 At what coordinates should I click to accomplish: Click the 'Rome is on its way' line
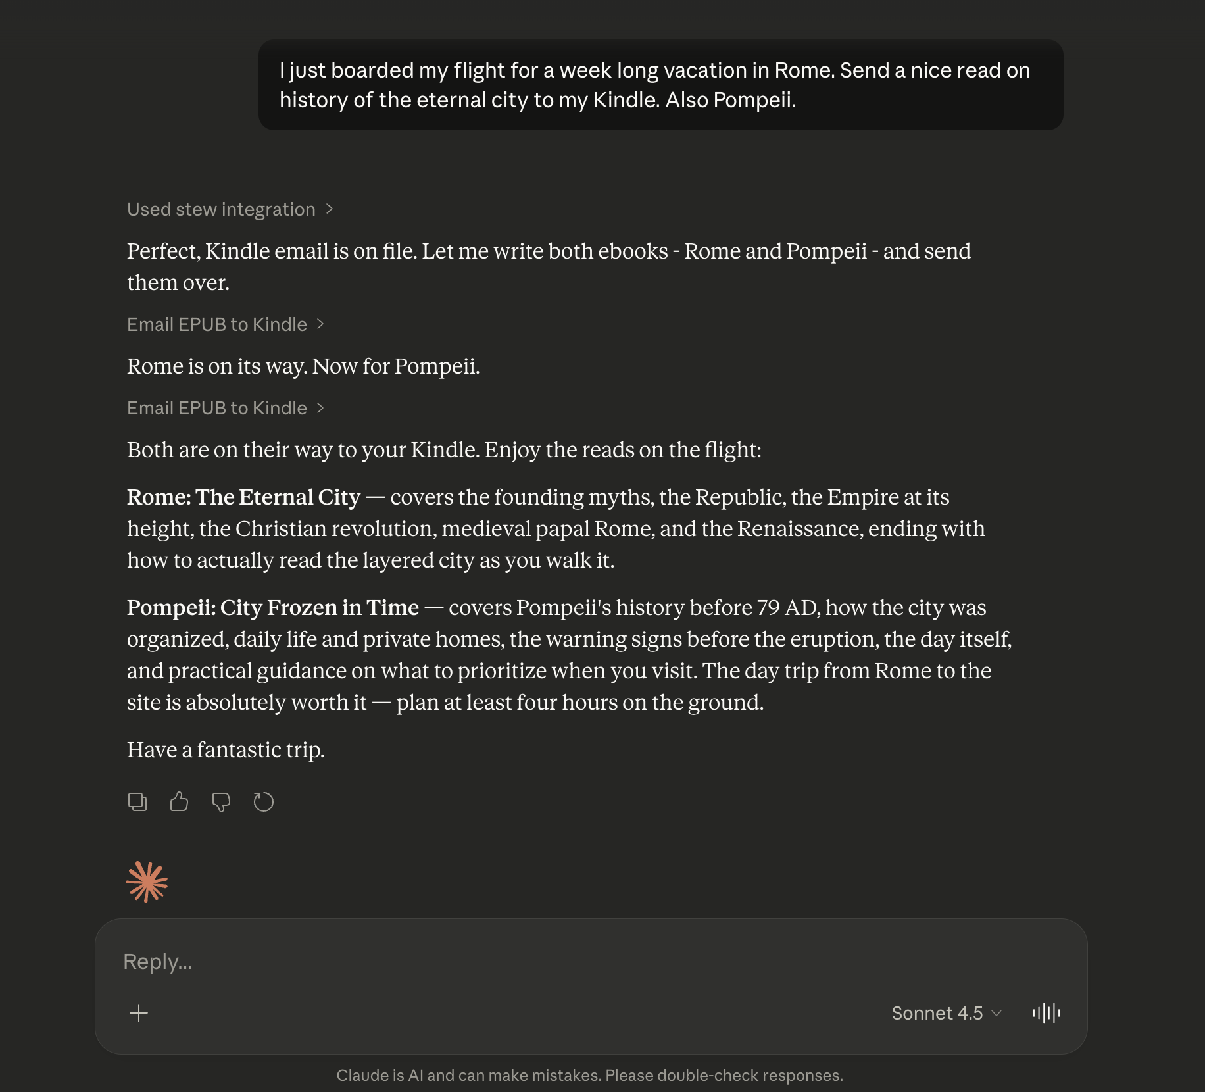click(303, 366)
